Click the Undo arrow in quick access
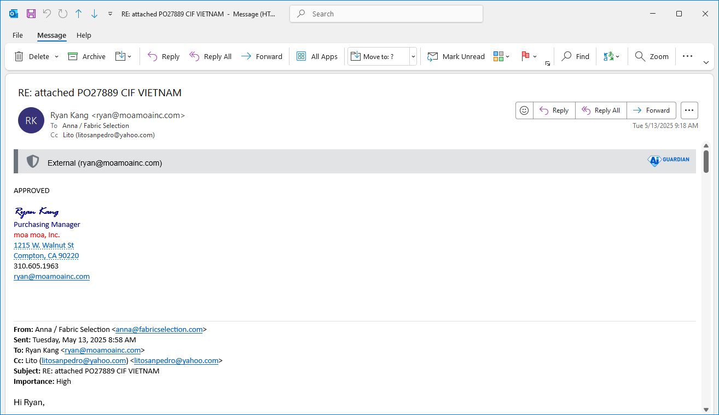Viewport: 719px width, 415px height. point(47,14)
